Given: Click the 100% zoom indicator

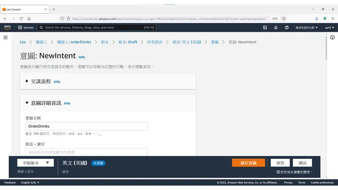Looking at the screenshot, I should (275, 19).
